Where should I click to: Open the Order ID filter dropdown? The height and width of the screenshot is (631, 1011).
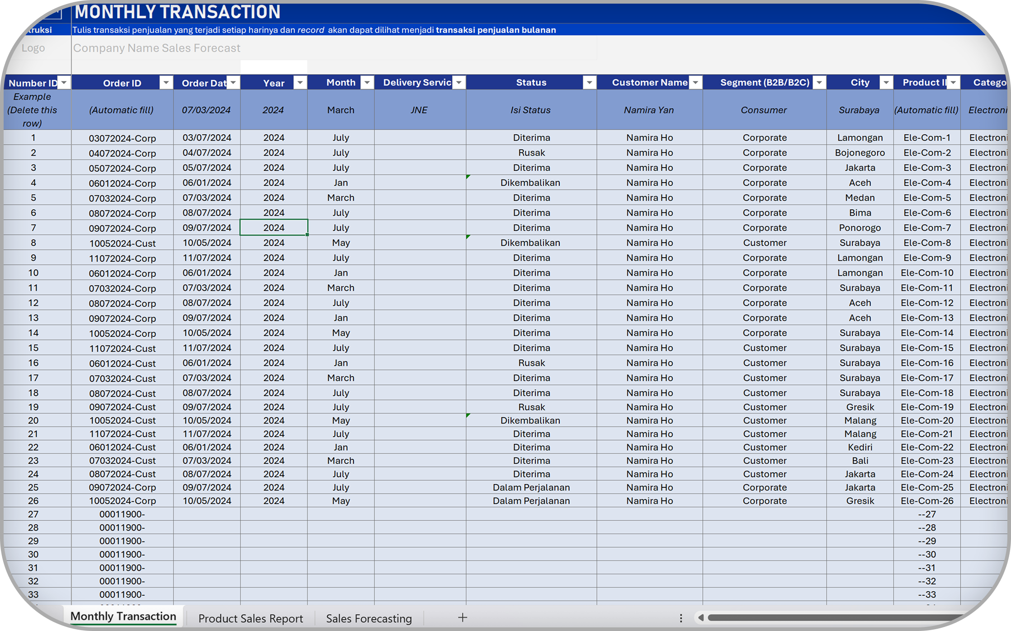coord(166,83)
